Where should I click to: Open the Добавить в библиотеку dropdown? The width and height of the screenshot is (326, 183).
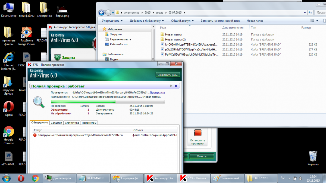pyautogui.click(x=147, y=21)
